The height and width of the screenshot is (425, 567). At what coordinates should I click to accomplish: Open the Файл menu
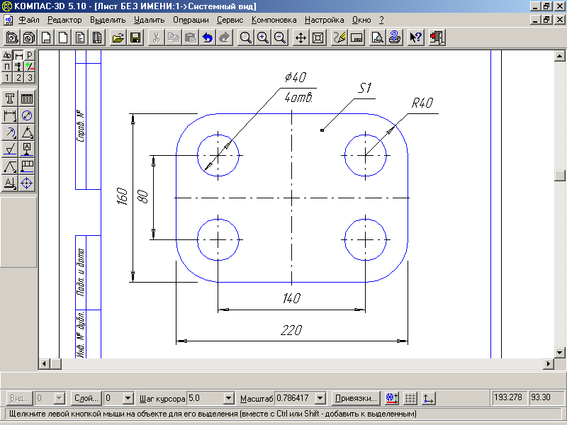coord(29,21)
